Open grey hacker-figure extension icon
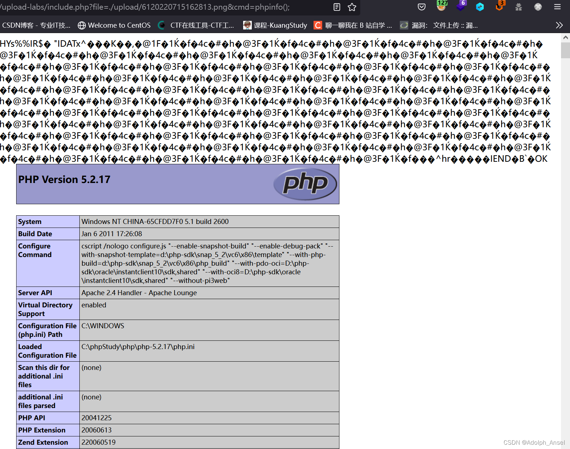Image resolution: width=570 pixels, height=449 pixels. pyautogui.click(x=519, y=7)
